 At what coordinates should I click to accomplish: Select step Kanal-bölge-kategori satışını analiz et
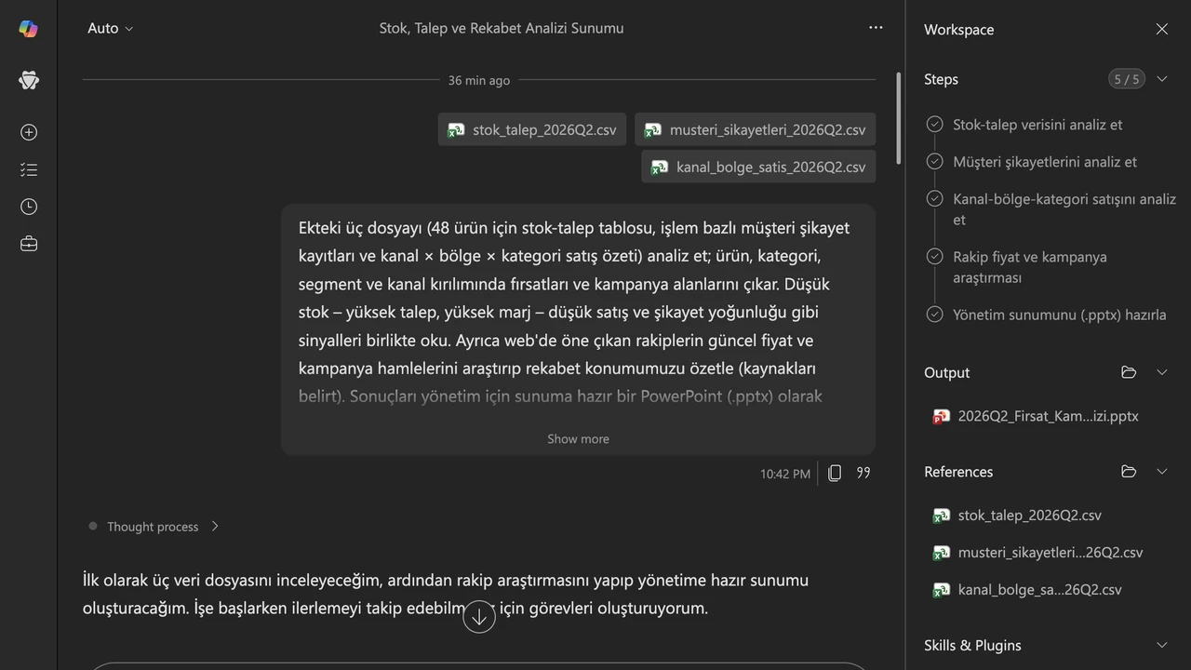click(1064, 209)
